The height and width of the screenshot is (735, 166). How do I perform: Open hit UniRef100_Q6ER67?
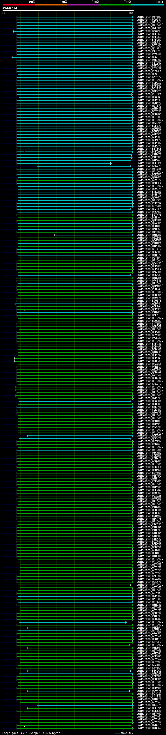(149, 60)
